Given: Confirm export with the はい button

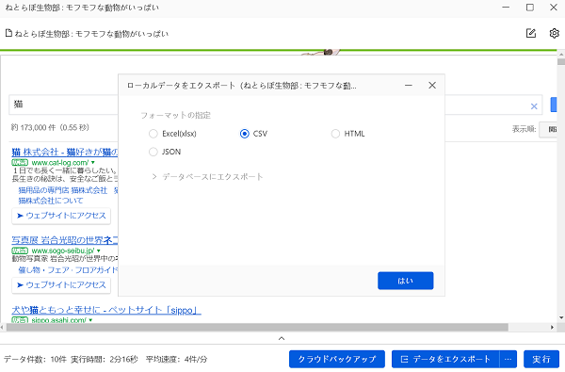Looking at the screenshot, I should pyautogui.click(x=405, y=281).
